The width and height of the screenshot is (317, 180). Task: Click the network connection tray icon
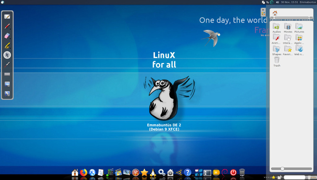267,2
